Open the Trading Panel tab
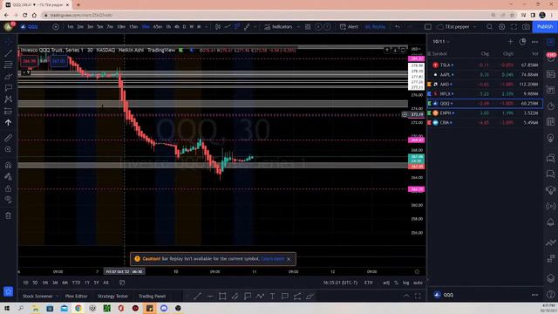 point(152,297)
